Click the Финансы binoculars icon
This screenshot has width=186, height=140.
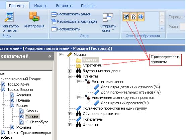tap(79, 125)
